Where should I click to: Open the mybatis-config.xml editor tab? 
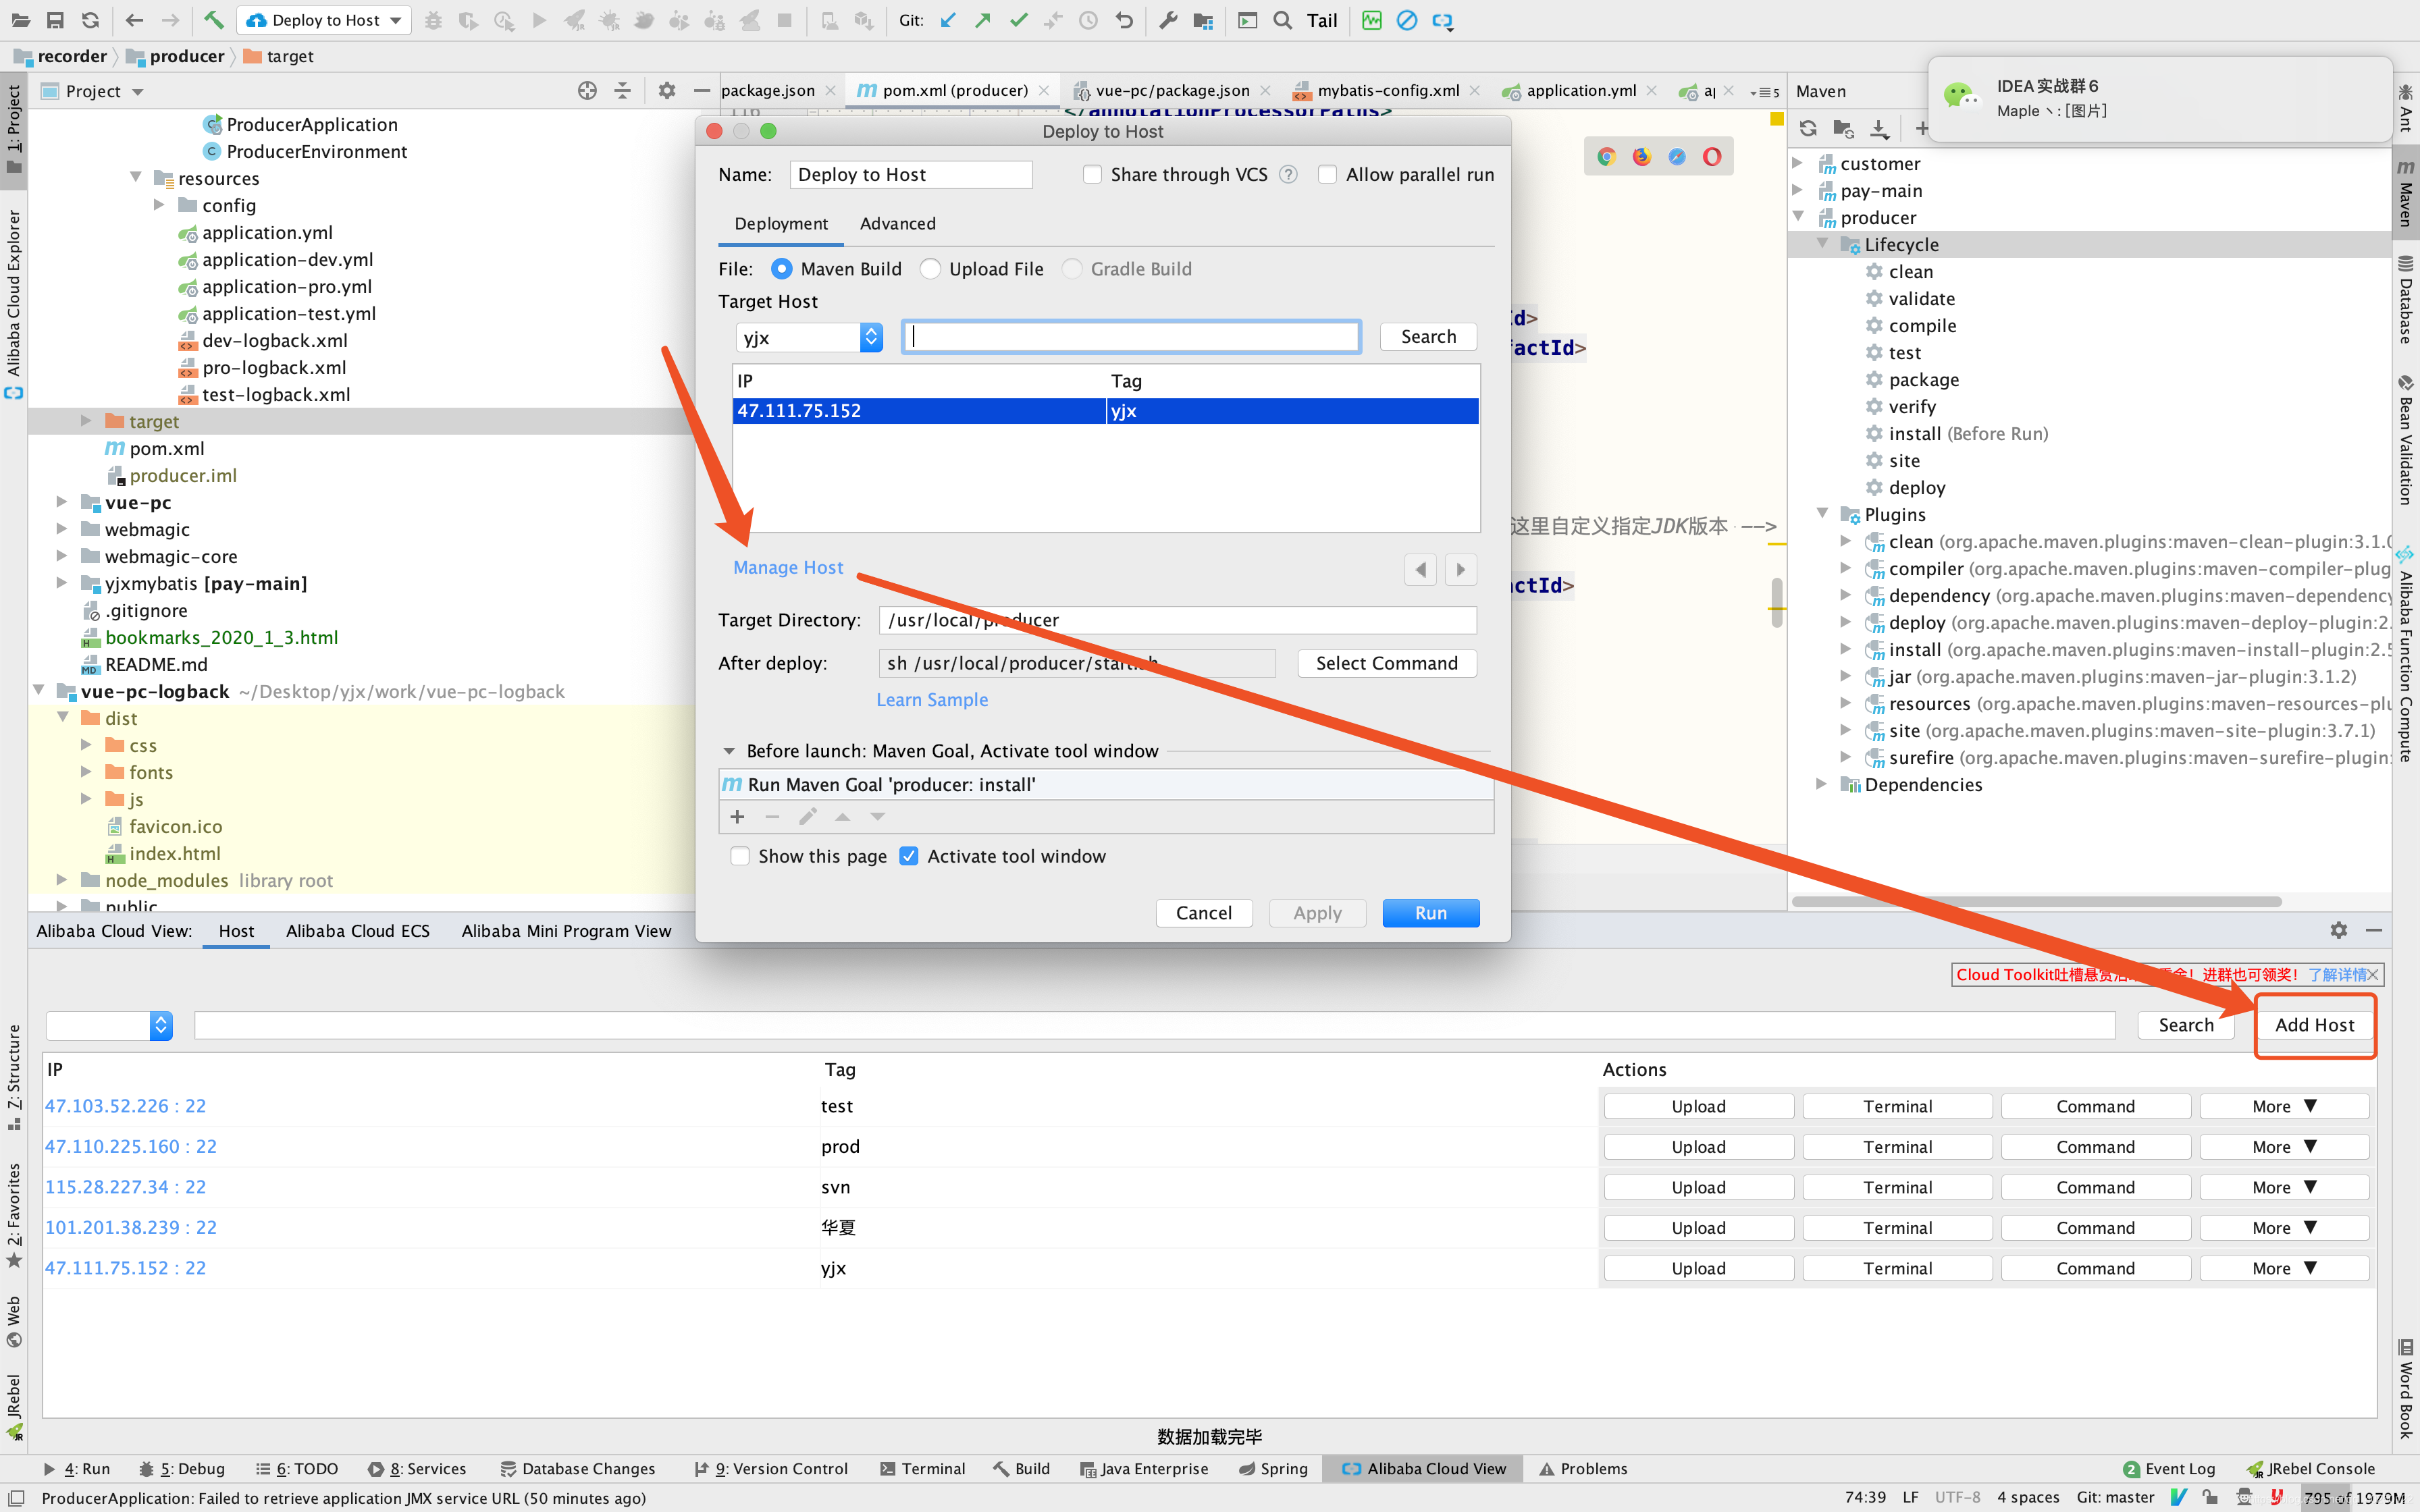click(1387, 90)
